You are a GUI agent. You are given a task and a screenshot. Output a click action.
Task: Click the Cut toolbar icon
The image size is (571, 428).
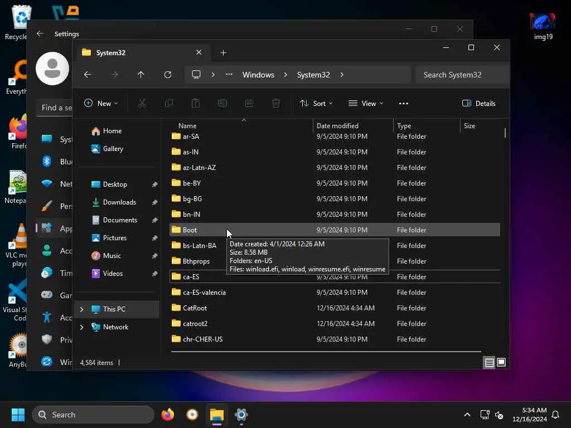point(142,103)
